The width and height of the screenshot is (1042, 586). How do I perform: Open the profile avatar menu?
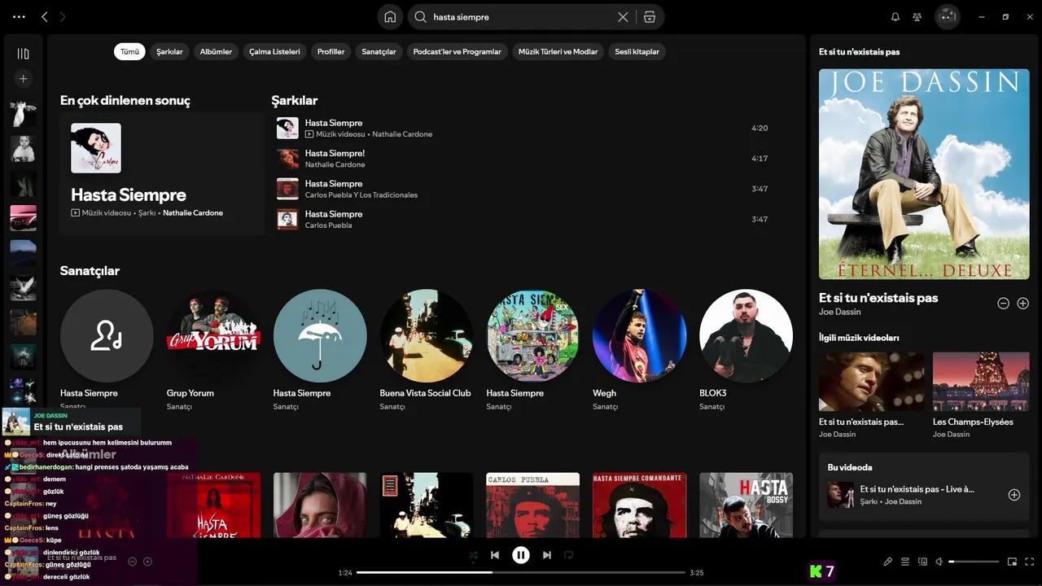click(948, 16)
